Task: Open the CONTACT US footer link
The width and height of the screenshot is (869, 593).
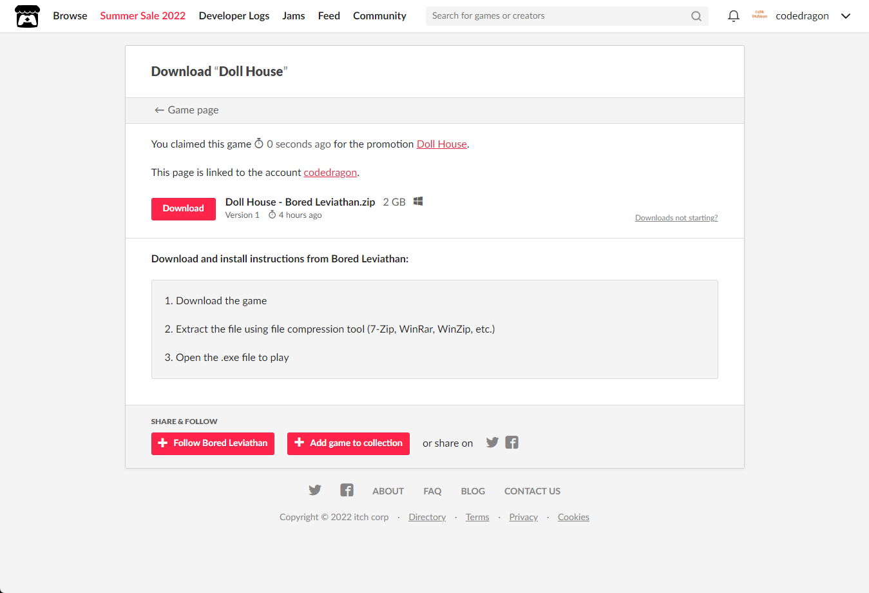Action: tap(532, 491)
